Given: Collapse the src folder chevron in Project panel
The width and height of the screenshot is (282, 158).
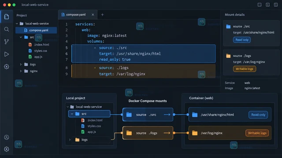Looking at the screenshot, I should coord(21,37).
